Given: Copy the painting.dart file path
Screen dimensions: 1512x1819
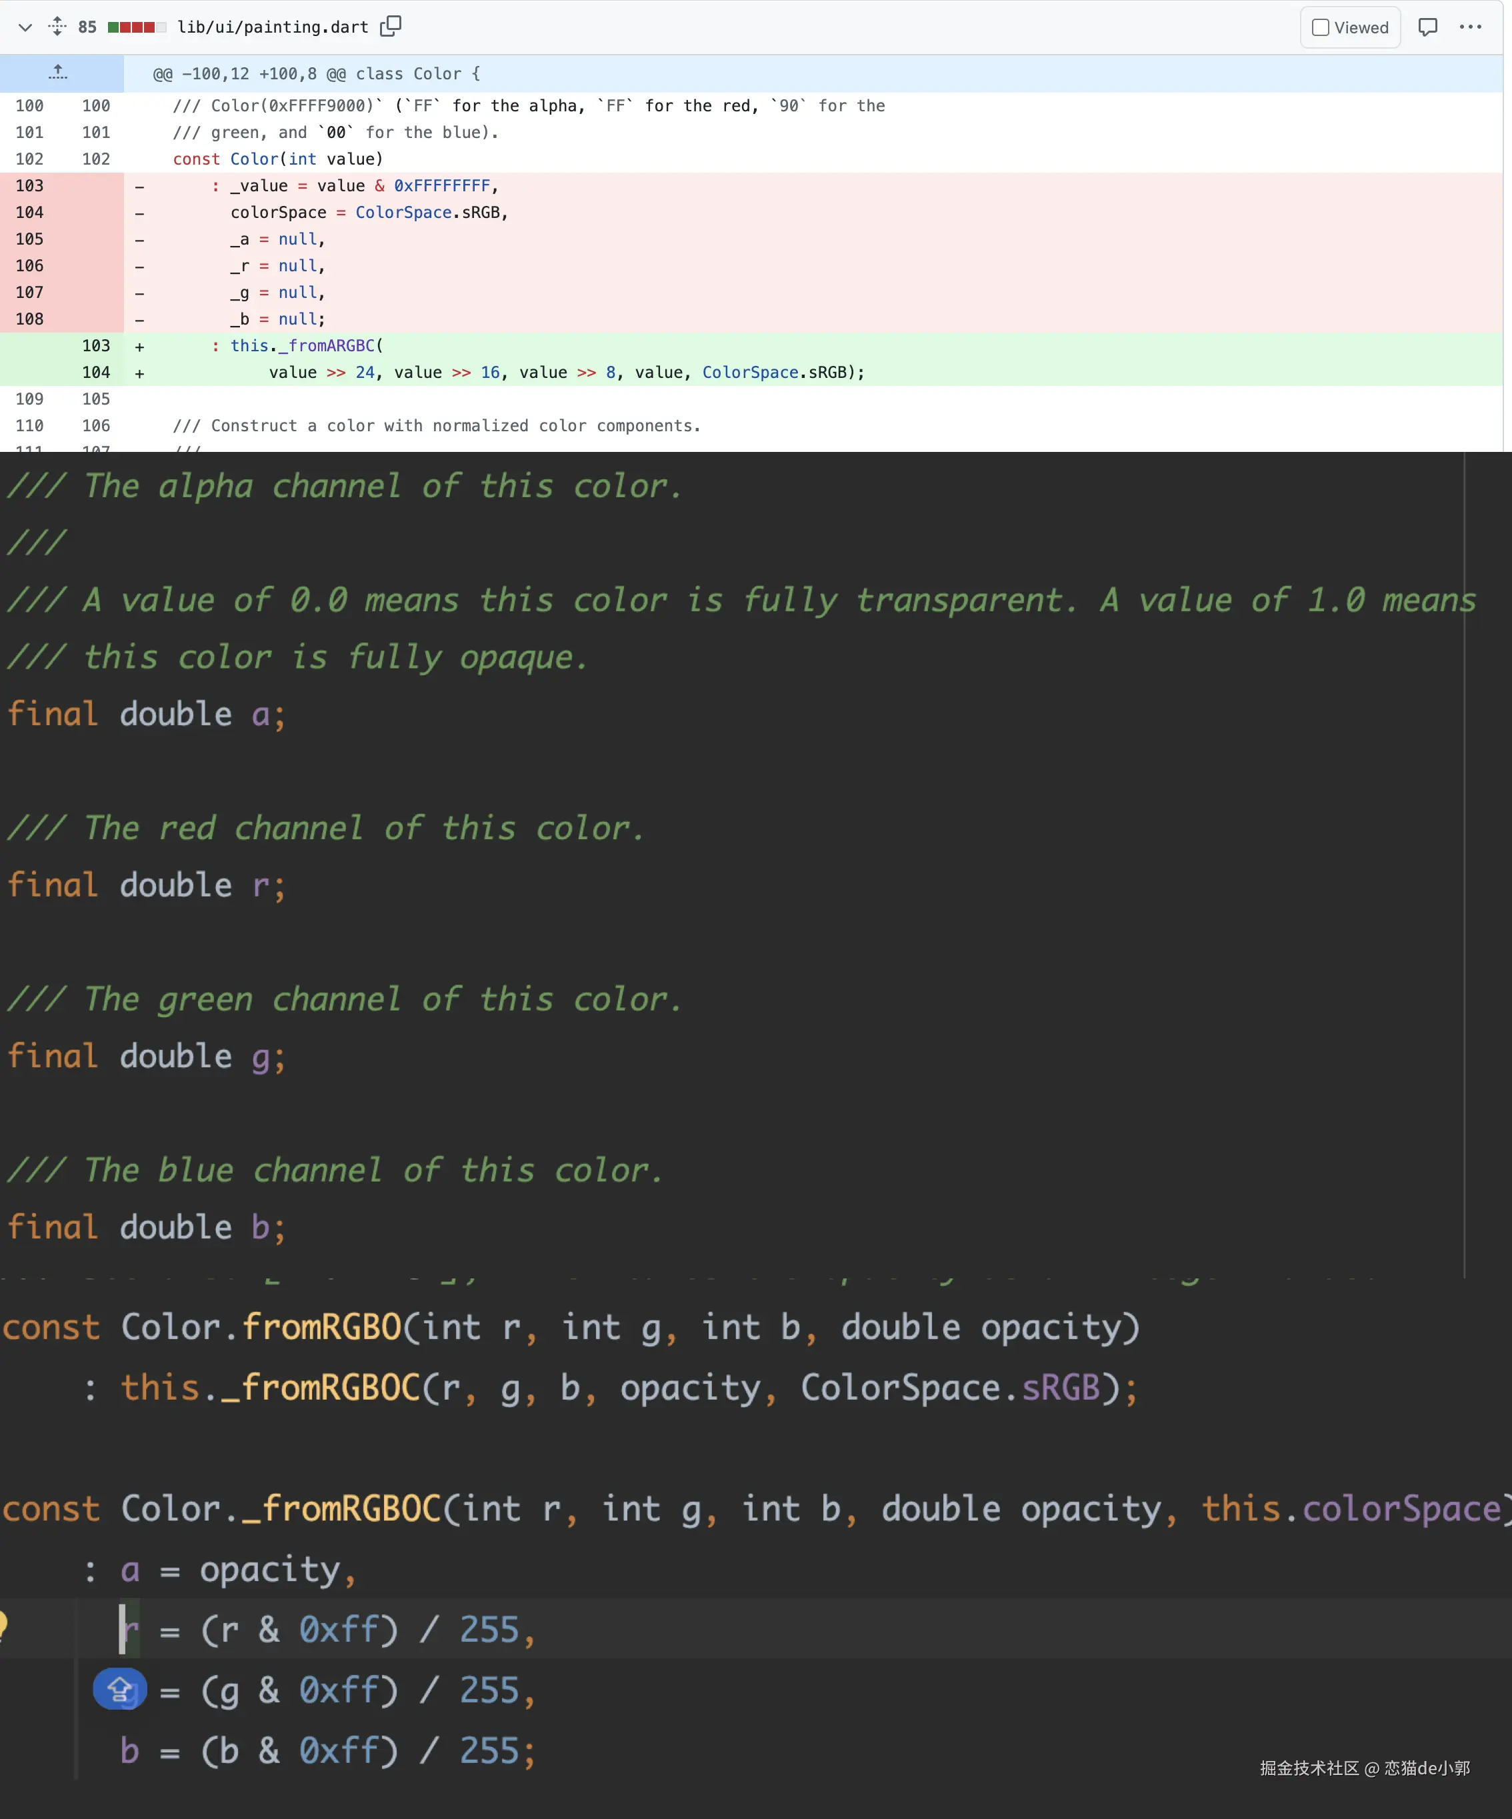Looking at the screenshot, I should (391, 27).
